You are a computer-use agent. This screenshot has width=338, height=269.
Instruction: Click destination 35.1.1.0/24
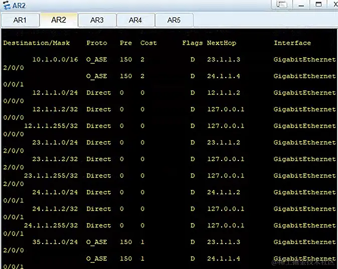pos(55,242)
